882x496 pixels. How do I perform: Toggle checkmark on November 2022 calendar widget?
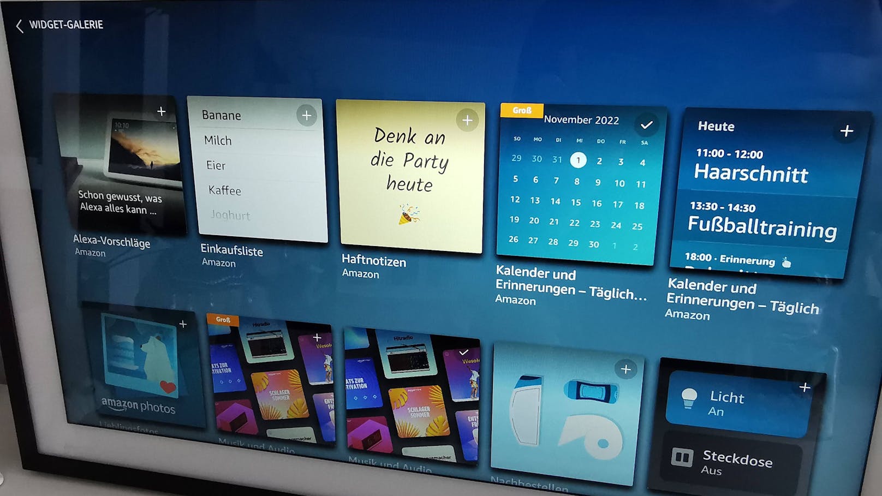click(647, 125)
